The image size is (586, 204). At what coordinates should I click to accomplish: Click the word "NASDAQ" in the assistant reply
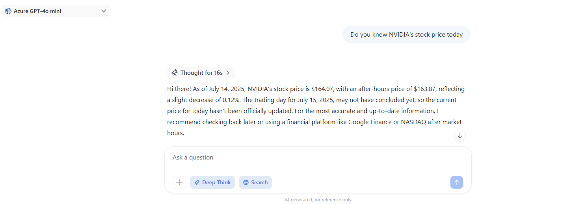pos(414,122)
